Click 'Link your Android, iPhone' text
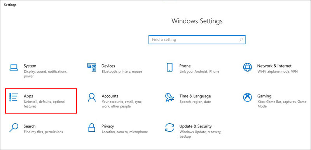The height and width of the screenshot is (150, 311). [199, 72]
